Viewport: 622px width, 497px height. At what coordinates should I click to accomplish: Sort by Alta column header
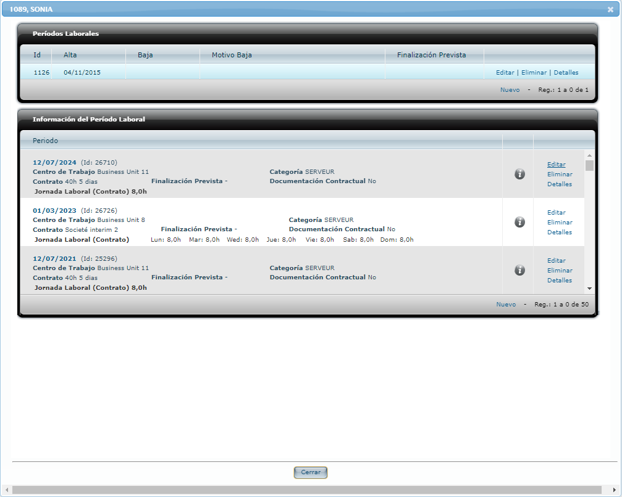pos(70,55)
